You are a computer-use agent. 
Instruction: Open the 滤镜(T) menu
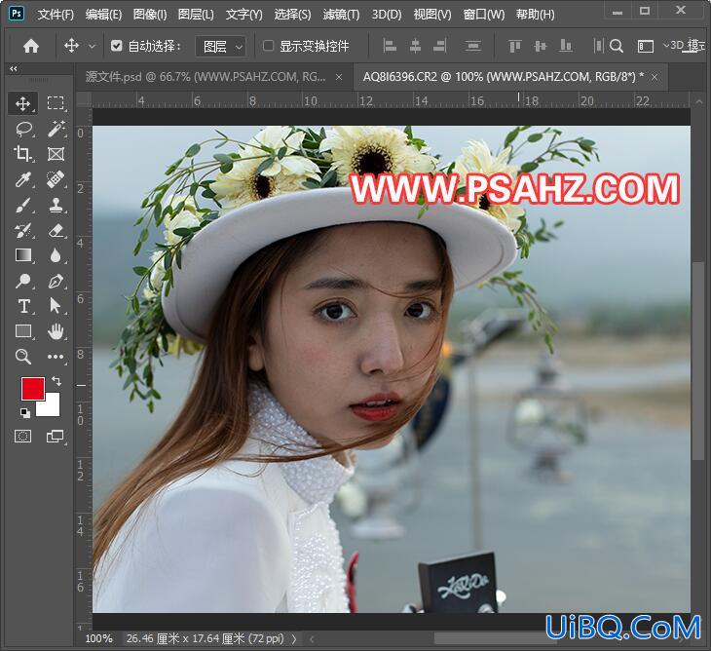341,15
